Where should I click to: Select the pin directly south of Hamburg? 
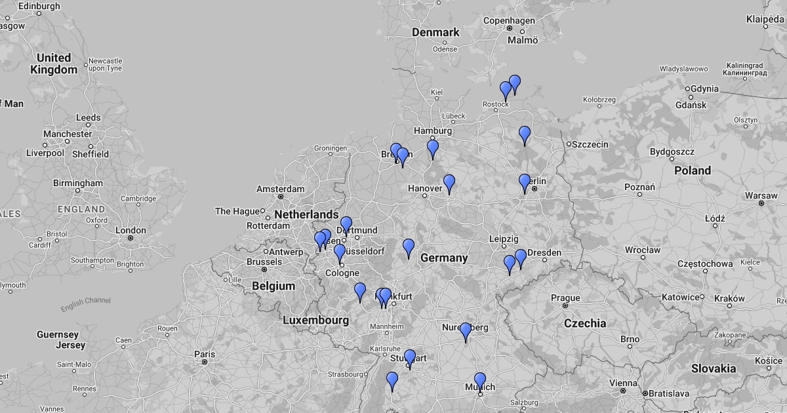433,148
